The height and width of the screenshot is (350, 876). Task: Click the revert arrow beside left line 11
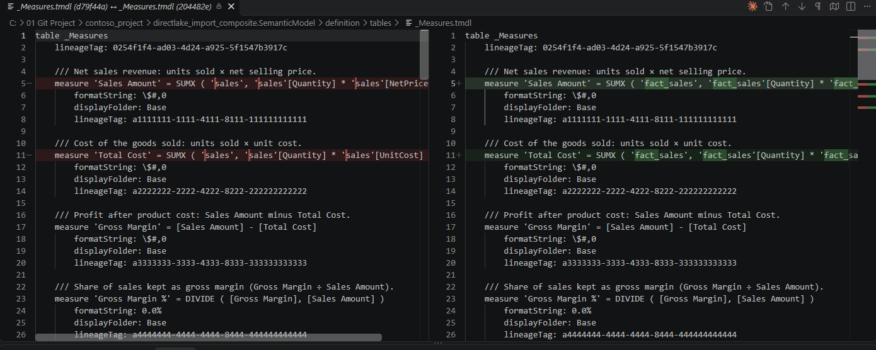(30, 155)
